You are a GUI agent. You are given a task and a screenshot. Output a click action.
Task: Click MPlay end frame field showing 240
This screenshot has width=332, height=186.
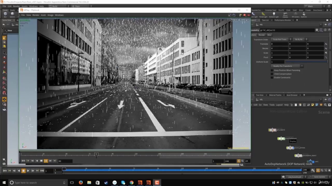(x=230, y=161)
